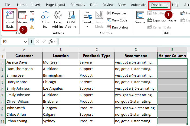
Task: Expand the fx dropdown arrow
Action: tap(55, 42)
